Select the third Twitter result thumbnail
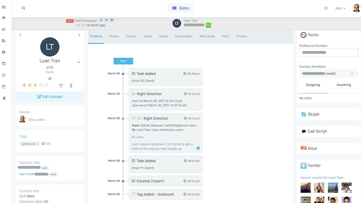This screenshot has height=203, width=361. 333,188
